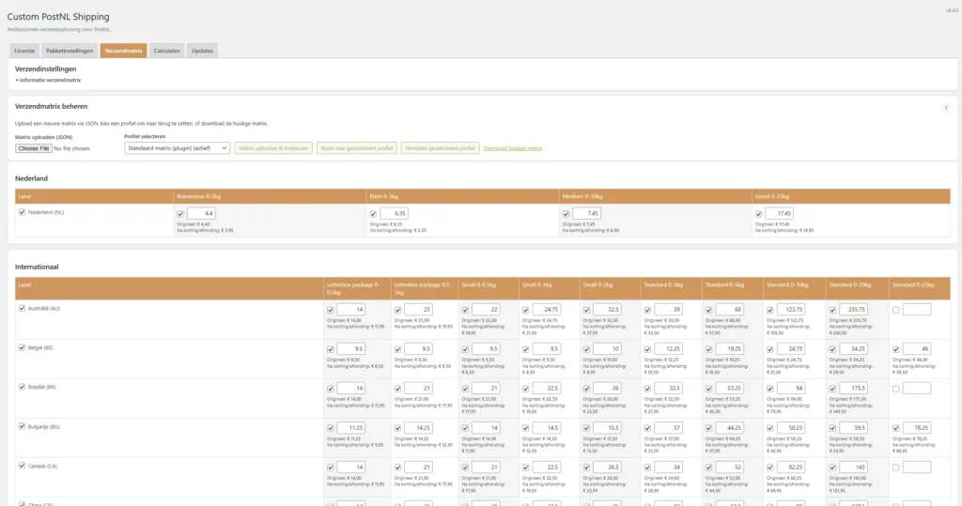962x506 pixels.
Task: Expand Informatie verzendmatrix details
Action: [x=49, y=81]
